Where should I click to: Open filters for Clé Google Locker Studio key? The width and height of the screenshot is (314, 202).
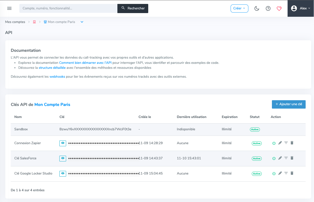click(x=286, y=173)
